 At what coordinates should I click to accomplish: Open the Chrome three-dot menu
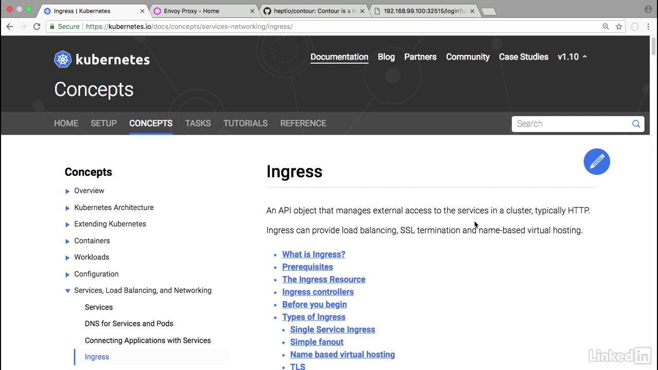[x=649, y=27]
